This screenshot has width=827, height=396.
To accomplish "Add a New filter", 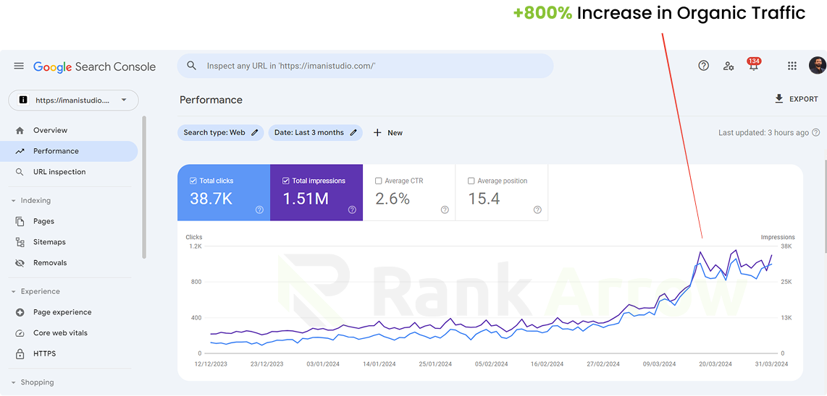I will [387, 133].
